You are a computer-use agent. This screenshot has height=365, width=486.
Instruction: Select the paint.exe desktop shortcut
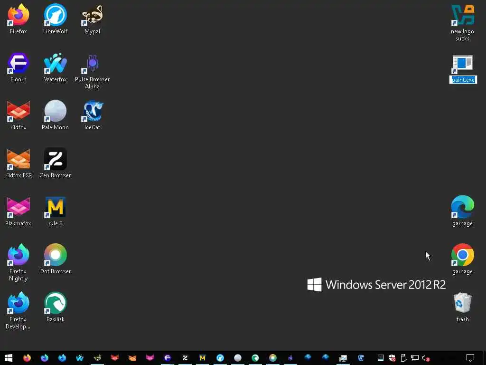(x=463, y=69)
